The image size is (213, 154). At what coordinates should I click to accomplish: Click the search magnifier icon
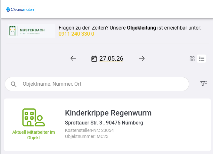click(x=13, y=84)
